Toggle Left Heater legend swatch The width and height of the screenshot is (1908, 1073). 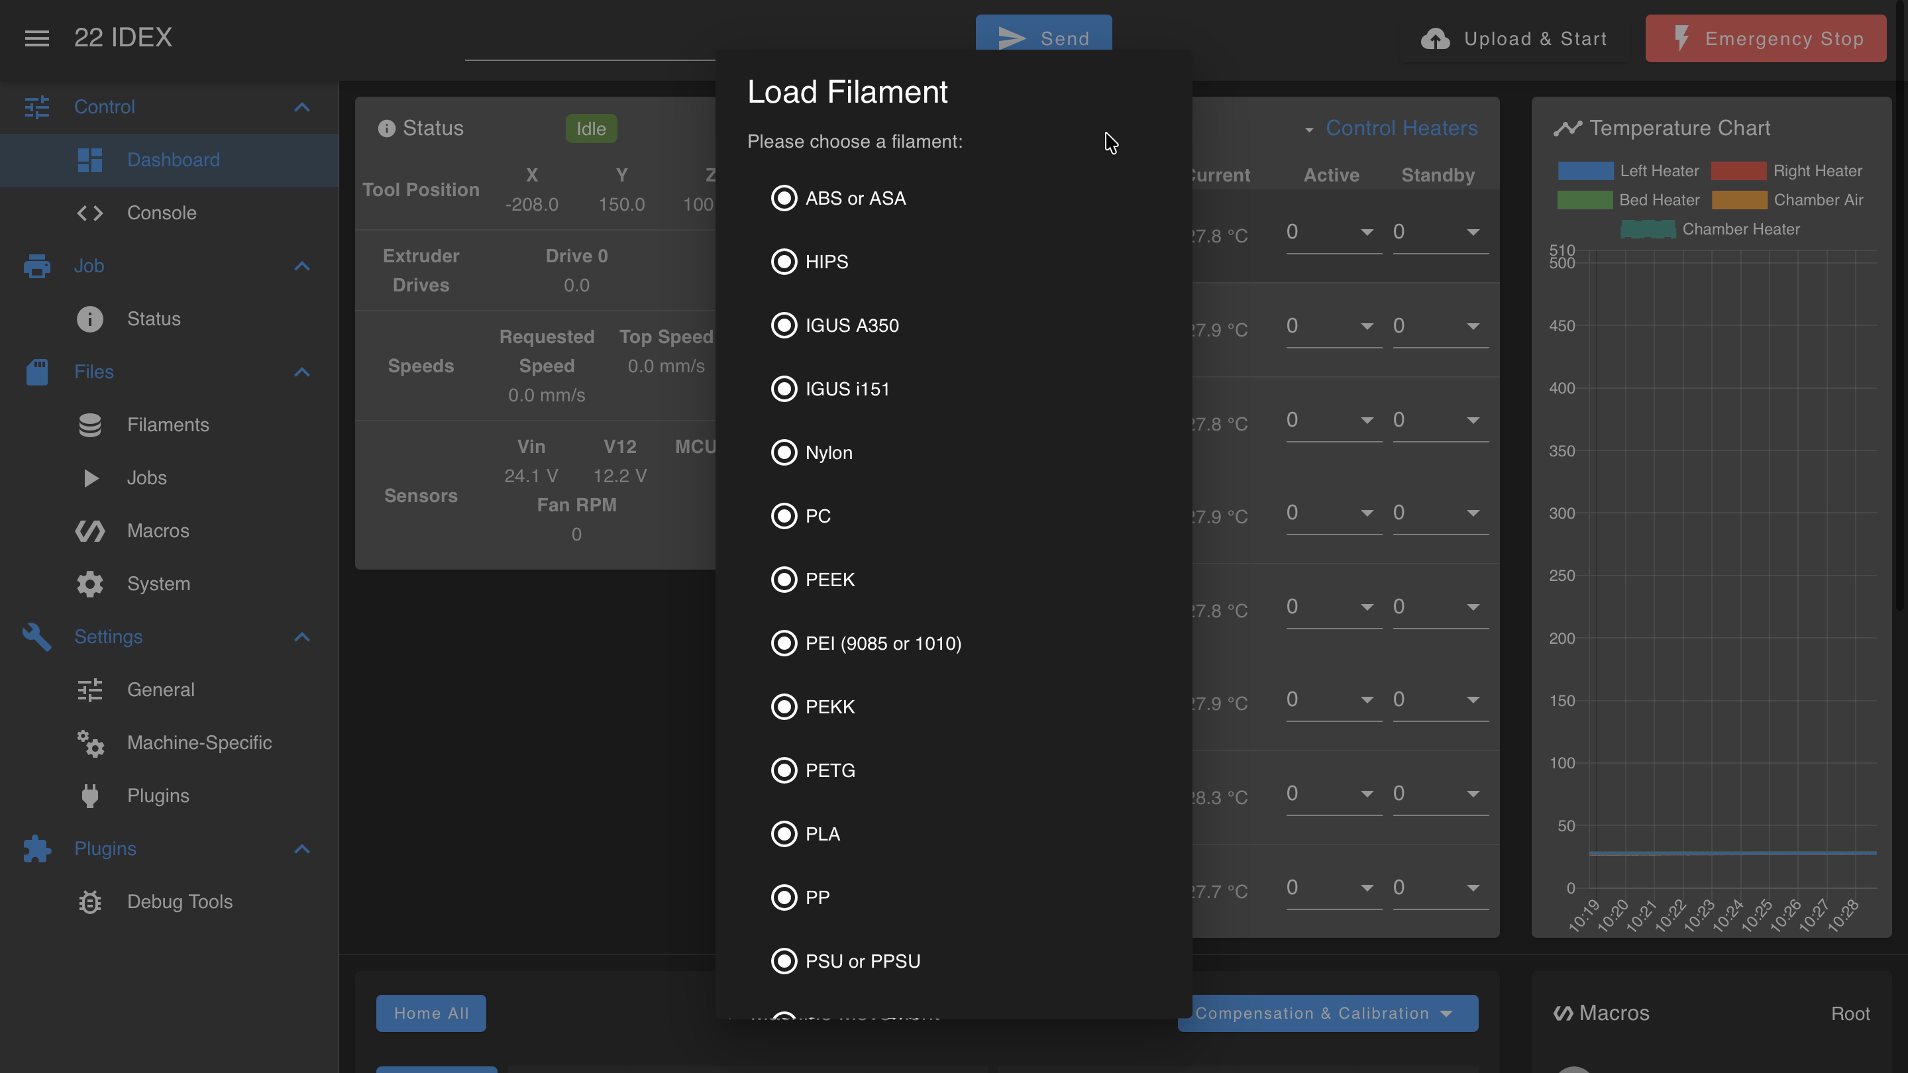(x=1585, y=171)
